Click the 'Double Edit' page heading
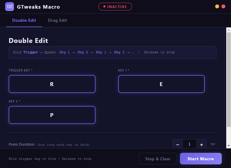231x168 pixels. pos(28,41)
